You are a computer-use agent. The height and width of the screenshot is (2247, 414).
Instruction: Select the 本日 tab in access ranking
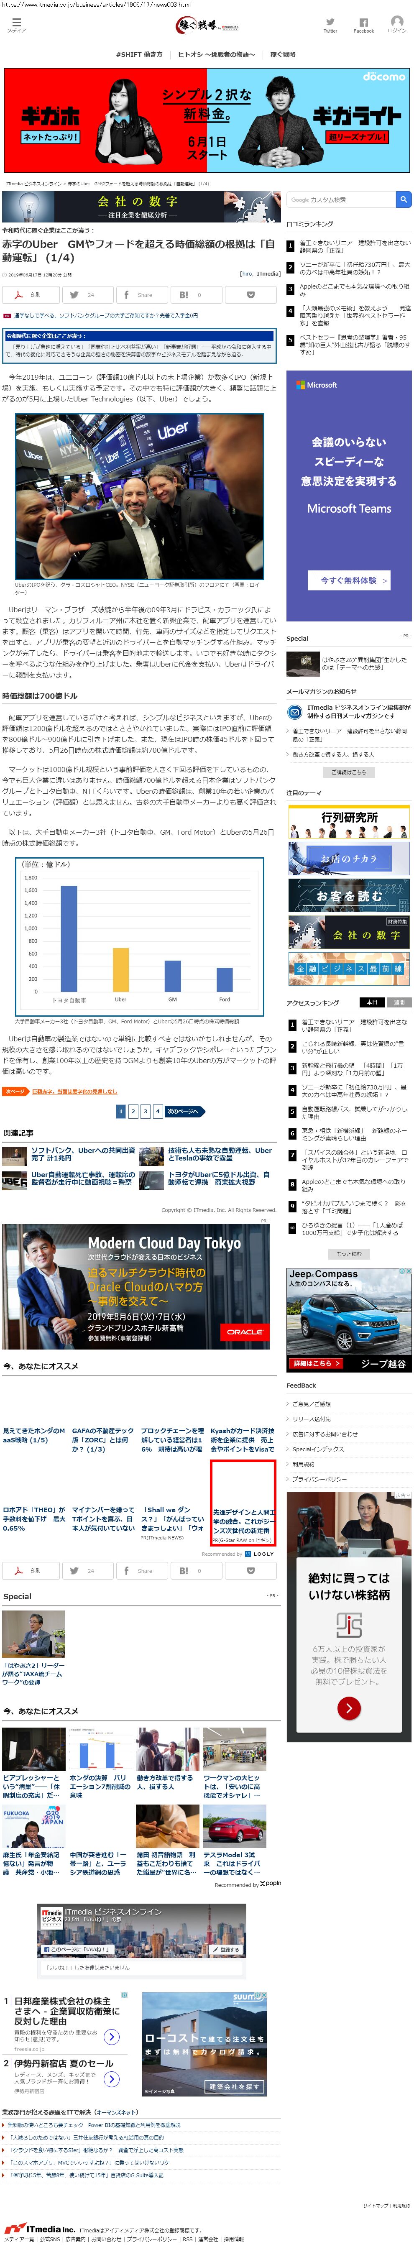point(371,1002)
